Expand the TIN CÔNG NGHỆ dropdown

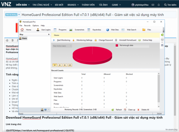(x=51, y=5)
